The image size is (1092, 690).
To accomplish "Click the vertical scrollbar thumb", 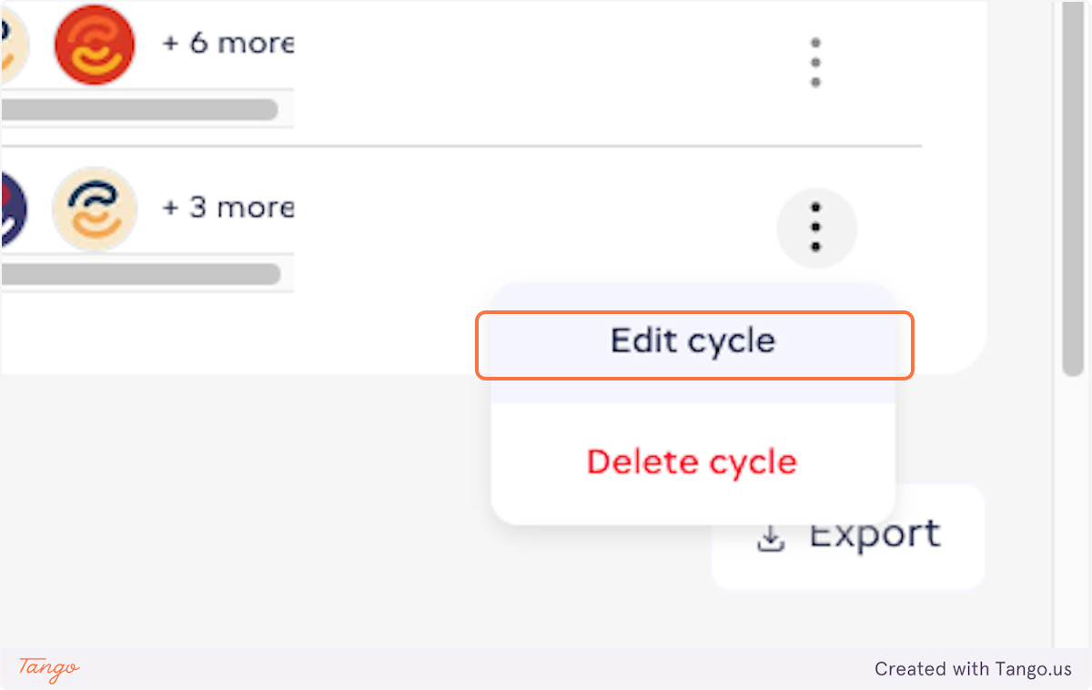I will [1072, 182].
